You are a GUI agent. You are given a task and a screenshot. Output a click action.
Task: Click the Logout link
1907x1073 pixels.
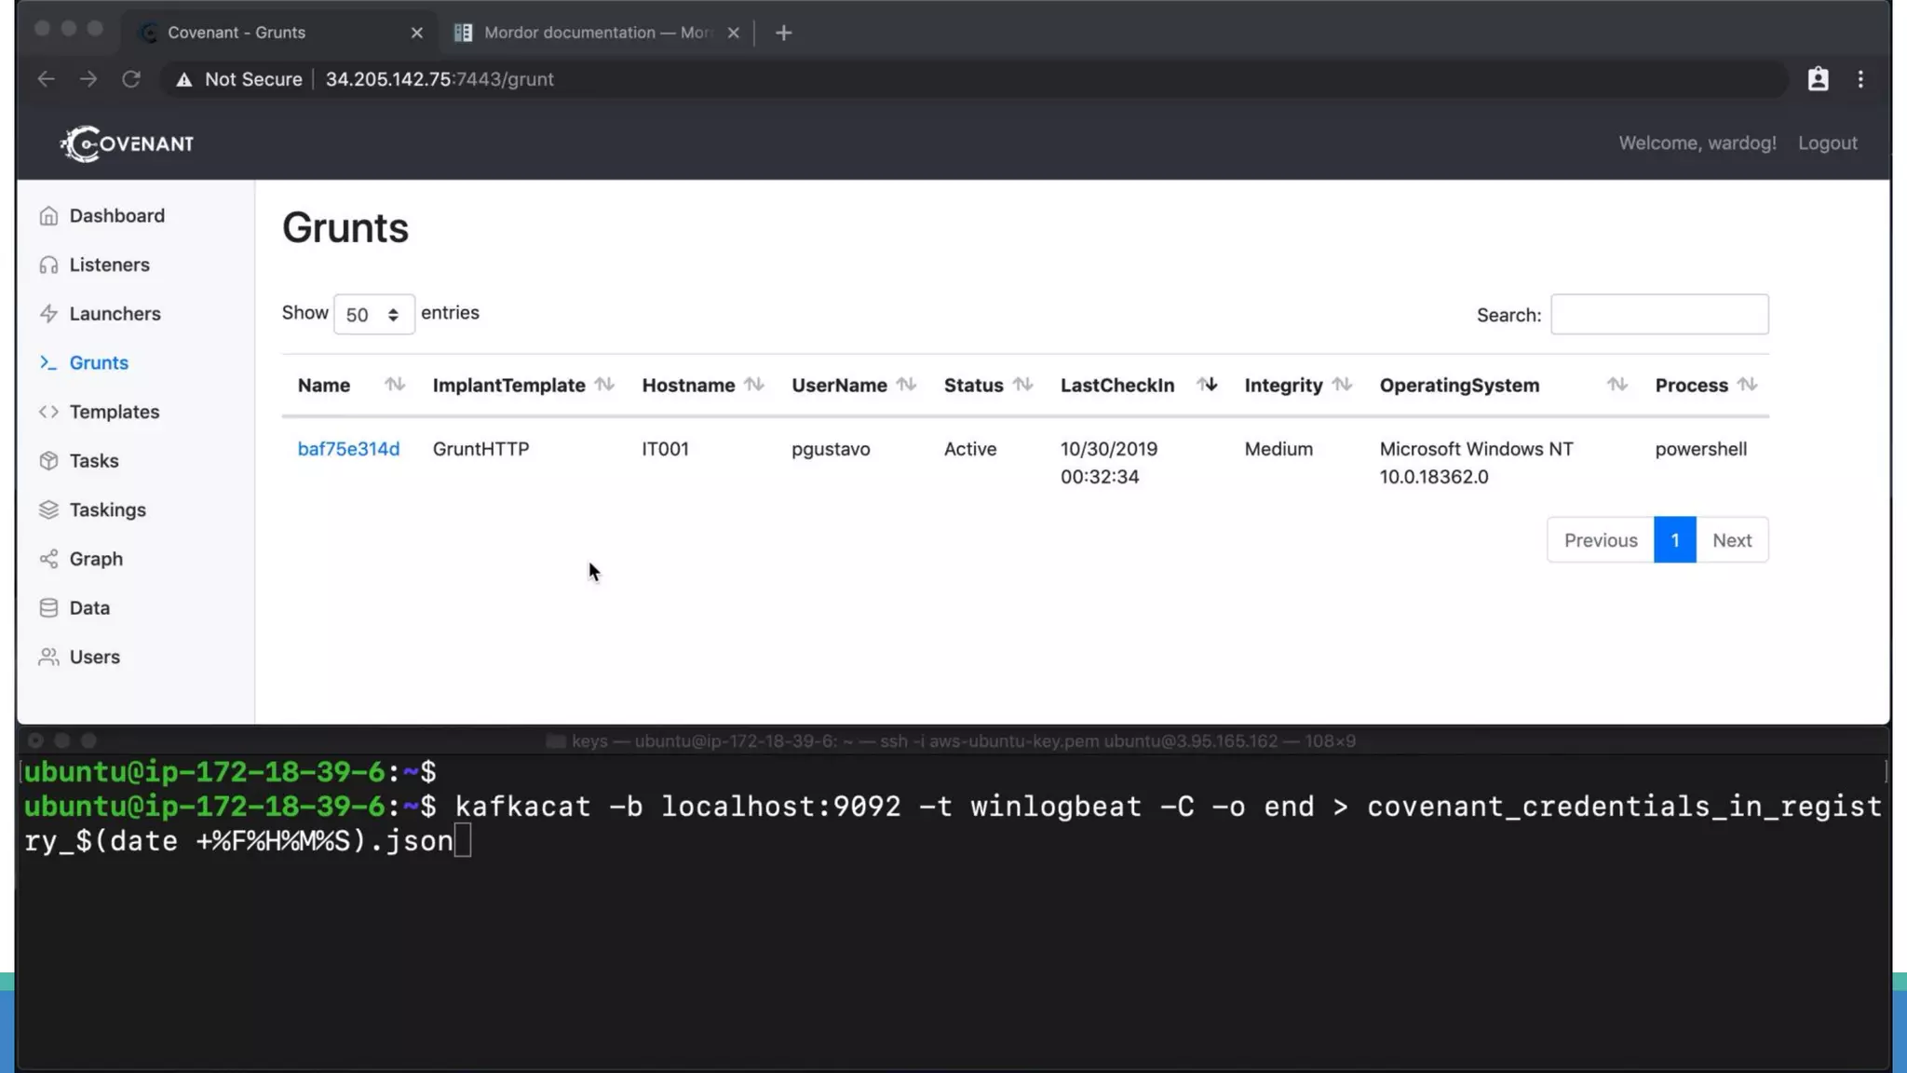(1827, 143)
